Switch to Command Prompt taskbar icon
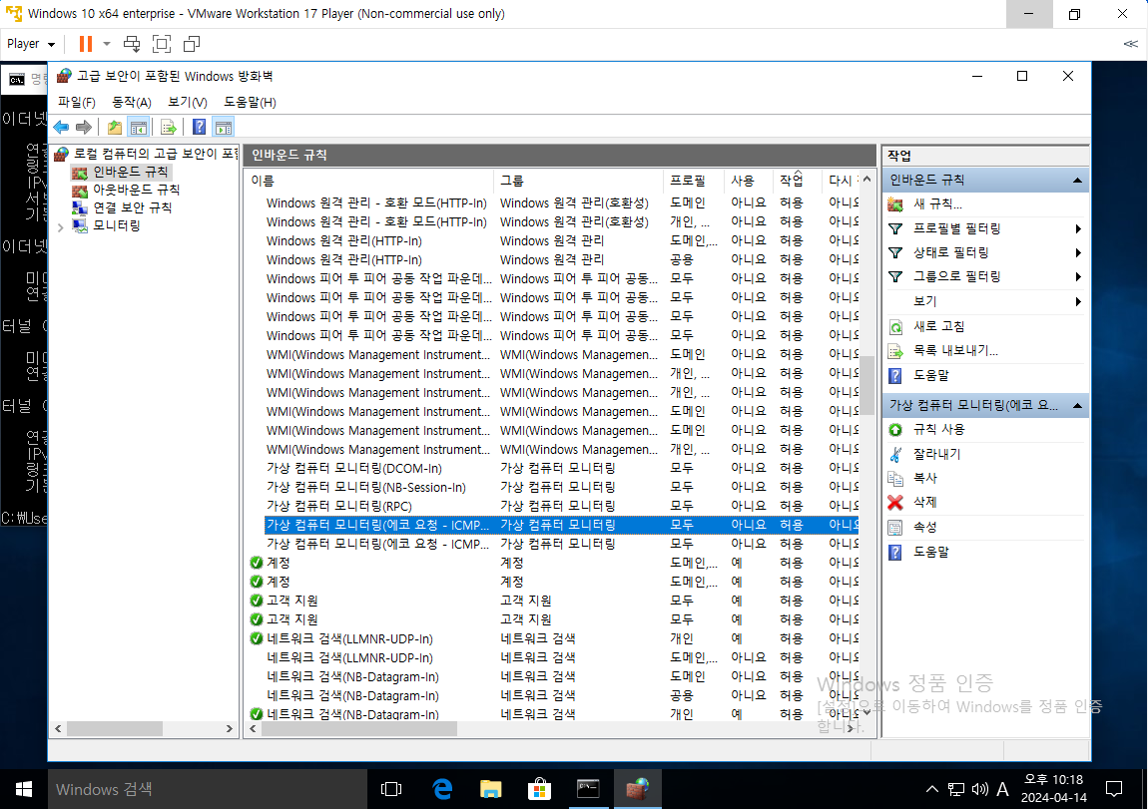1148x809 pixels. (588, 789)
